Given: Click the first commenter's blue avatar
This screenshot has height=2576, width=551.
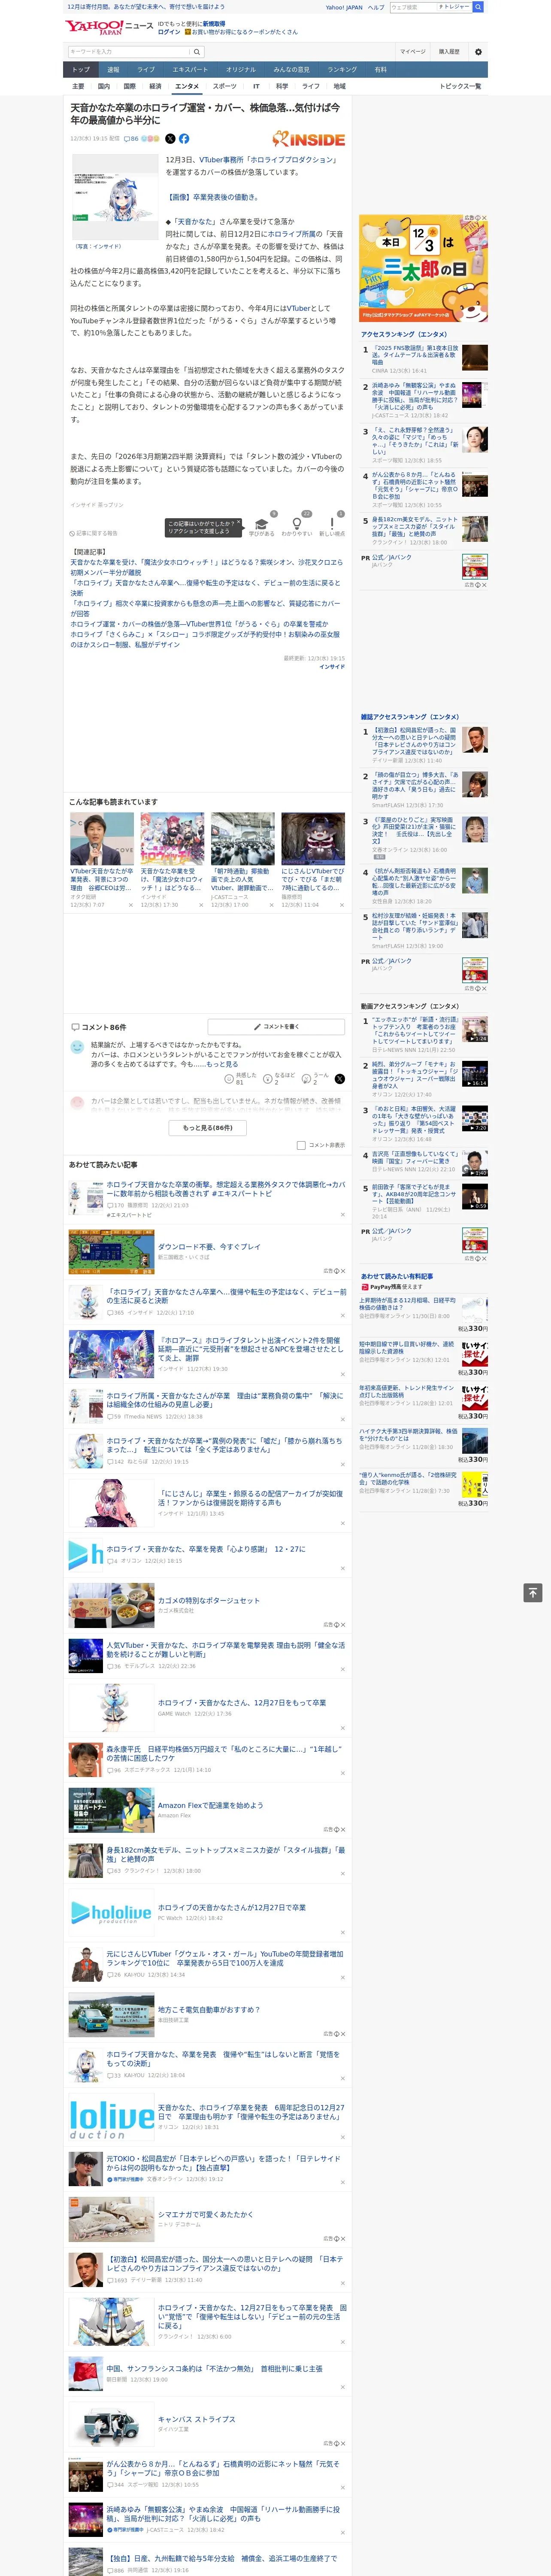Looking at the screenshot, I should (x=77, y=1047).
